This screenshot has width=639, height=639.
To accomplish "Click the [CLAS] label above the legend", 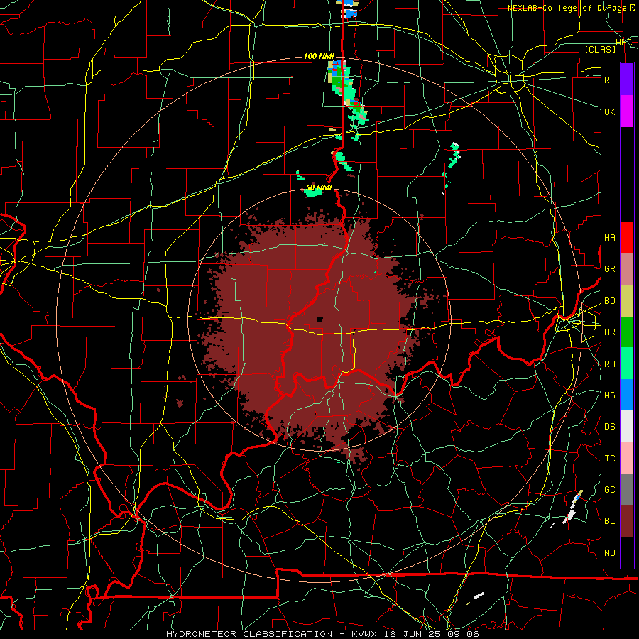I will click(x=600, y=49).
